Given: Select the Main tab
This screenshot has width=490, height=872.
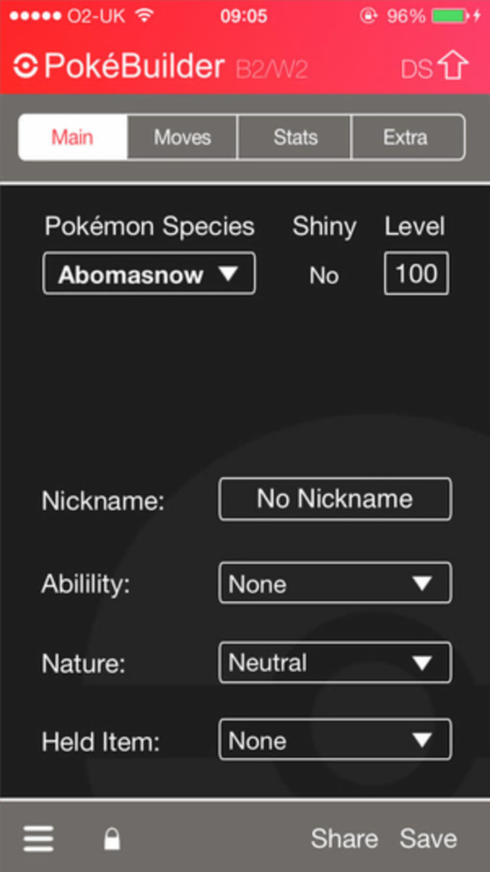Looking at the screenshot, I should [x=73, y=137].
